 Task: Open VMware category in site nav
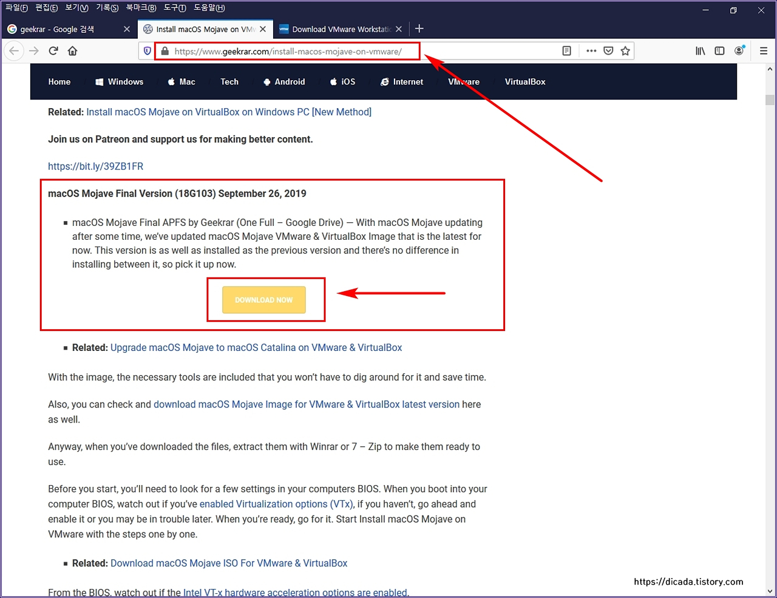pyautogui.click(x=464, y=82)
